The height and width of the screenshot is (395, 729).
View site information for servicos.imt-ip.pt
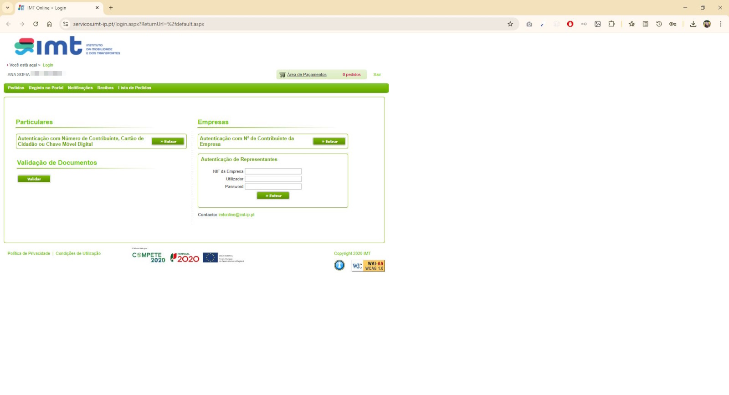66,24
